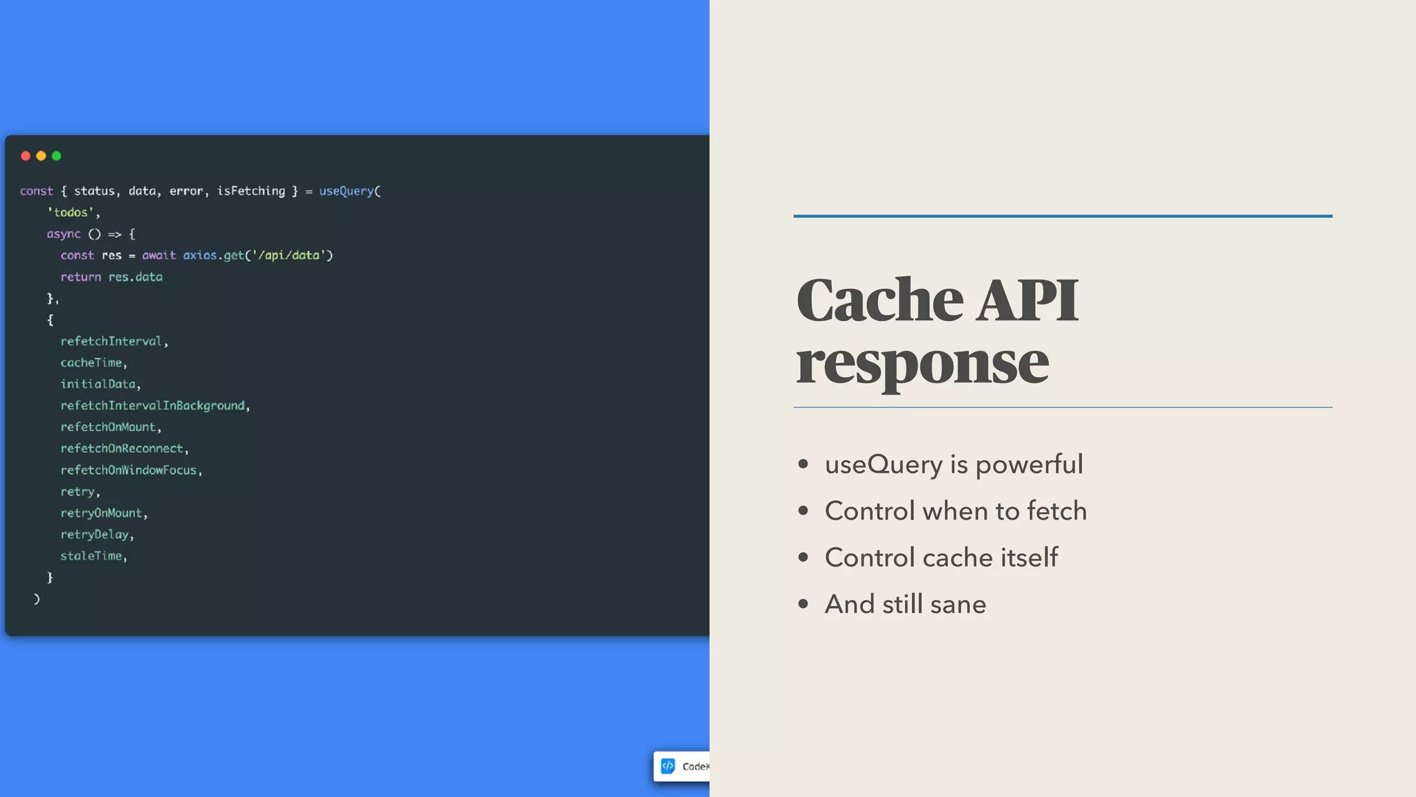Viewport: 1416px width, 797px height.
Task: Click the cacheTime option
Action: click(91, 363)
